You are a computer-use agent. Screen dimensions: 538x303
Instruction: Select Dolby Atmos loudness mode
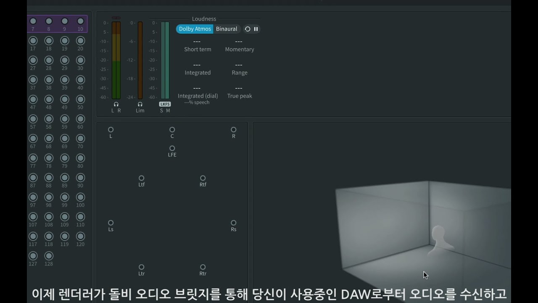[195, 29]
